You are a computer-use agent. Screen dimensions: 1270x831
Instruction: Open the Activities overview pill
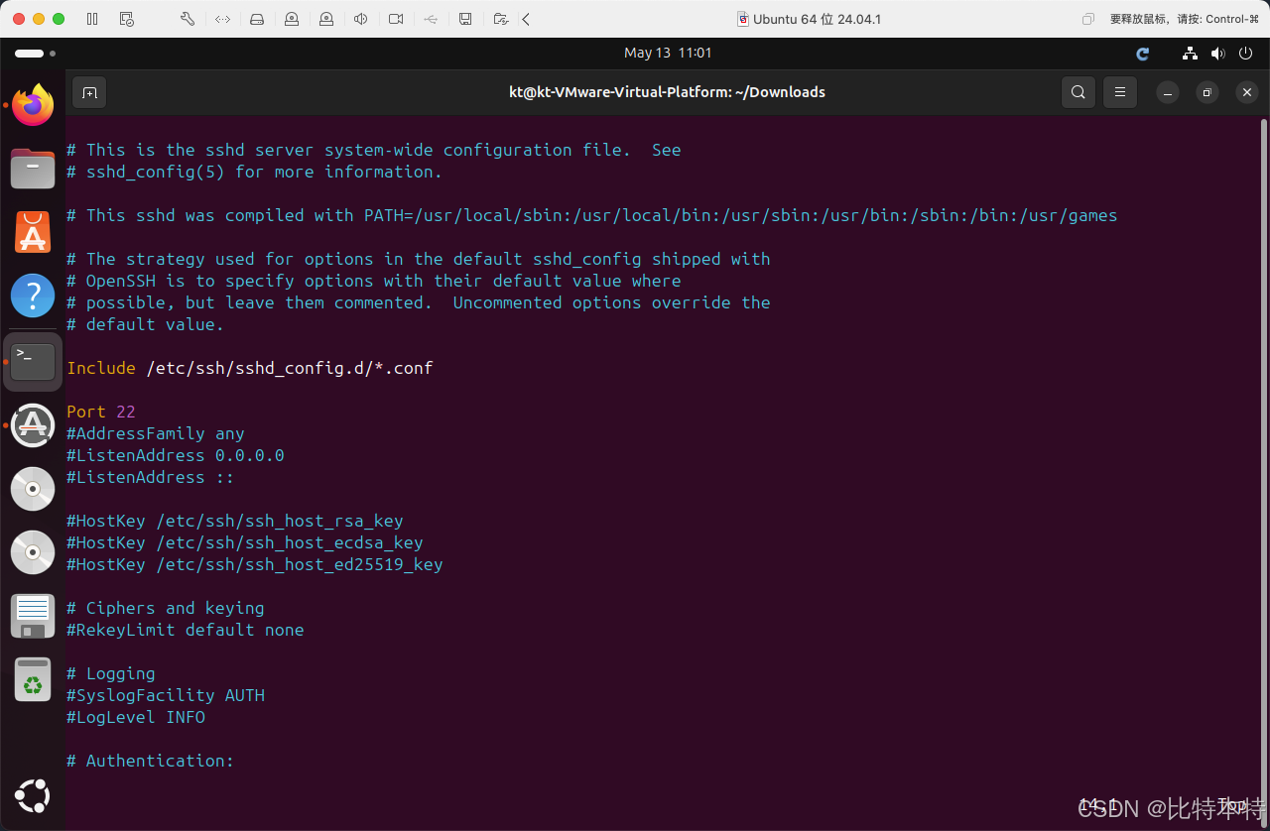pyautogui.click(x=34, y=54)
